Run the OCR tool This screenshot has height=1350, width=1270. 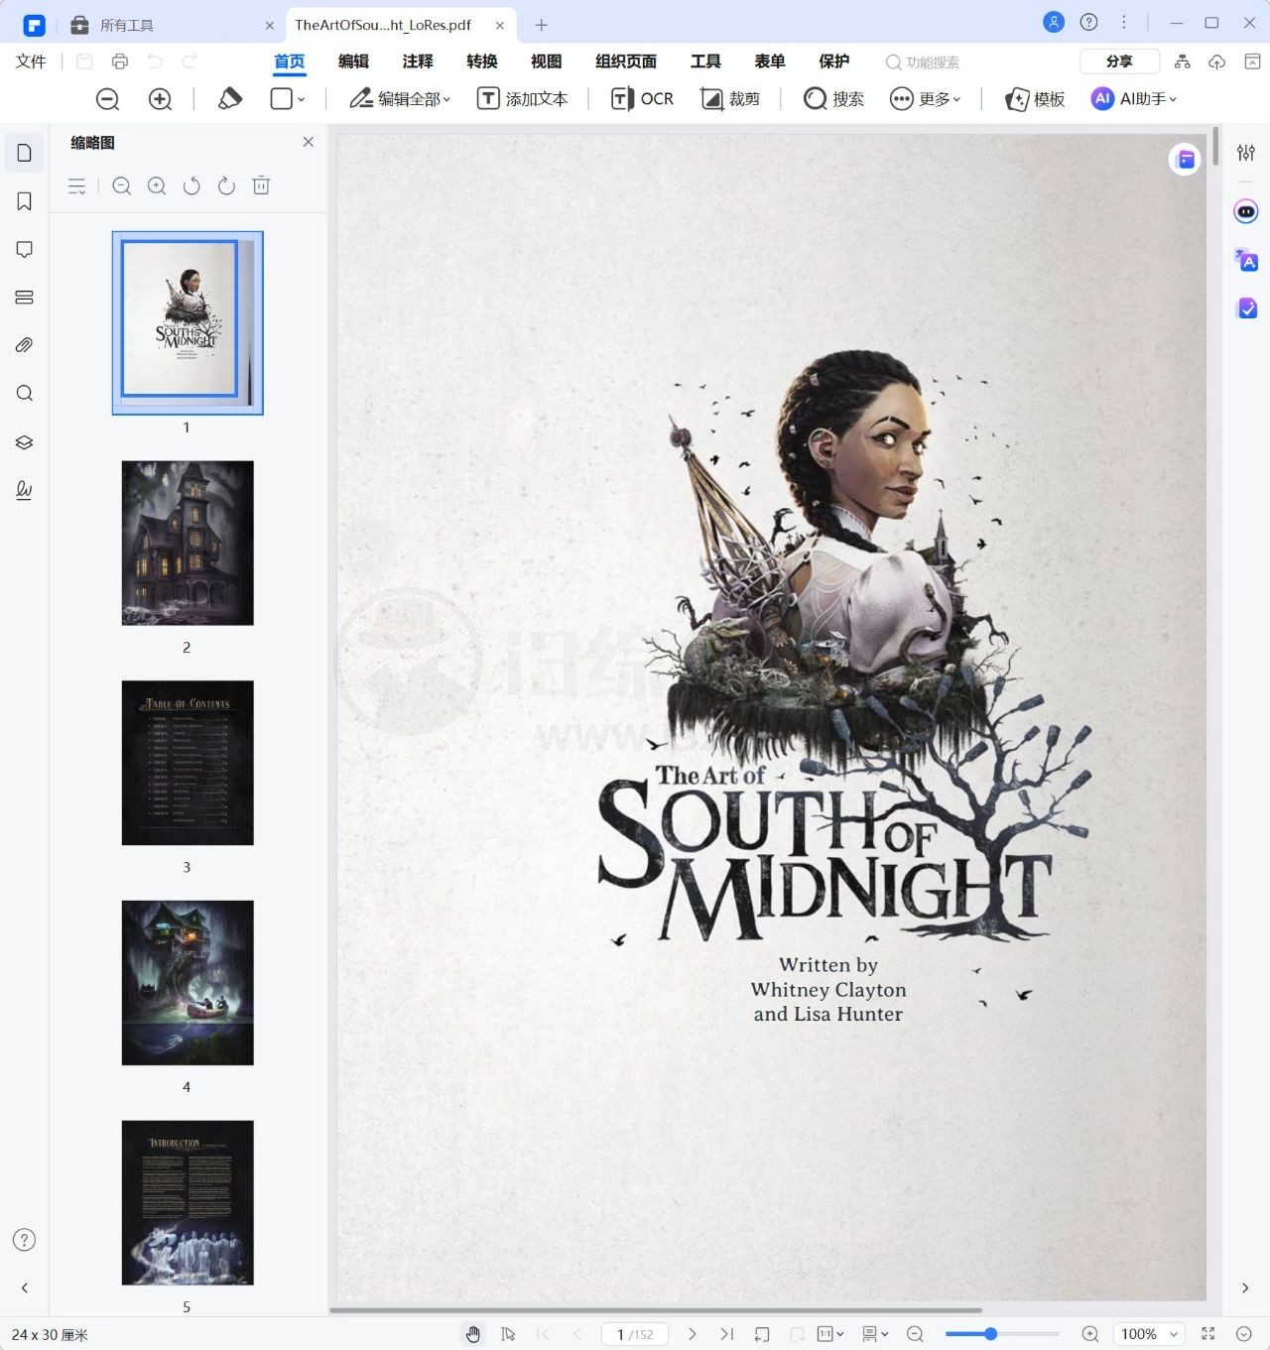(x=642, y=98)
